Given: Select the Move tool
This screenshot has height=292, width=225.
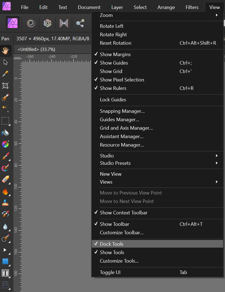Looking at the screenshot, I should [5, 62].
